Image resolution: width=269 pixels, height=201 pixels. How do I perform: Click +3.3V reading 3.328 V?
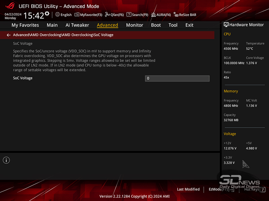tap(229, 163)
